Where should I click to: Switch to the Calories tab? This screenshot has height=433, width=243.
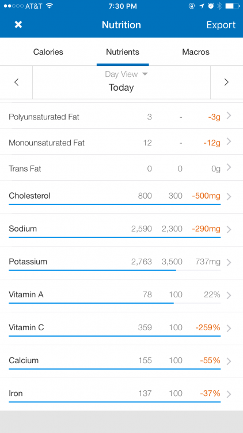pos(48,52)
